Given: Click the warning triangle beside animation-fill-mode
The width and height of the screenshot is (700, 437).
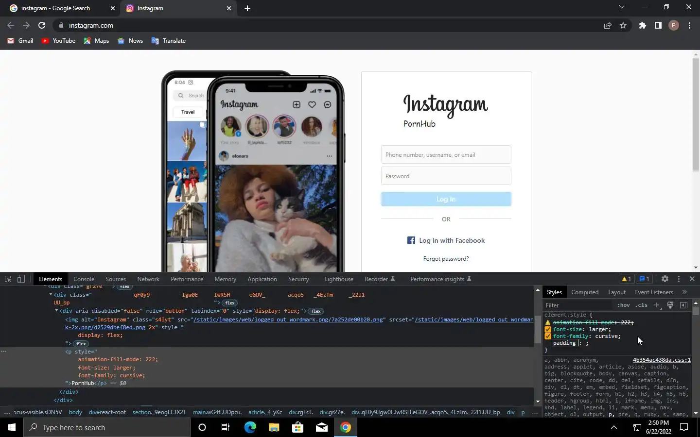Looking at the screenshot, I should tap(548, 322).
